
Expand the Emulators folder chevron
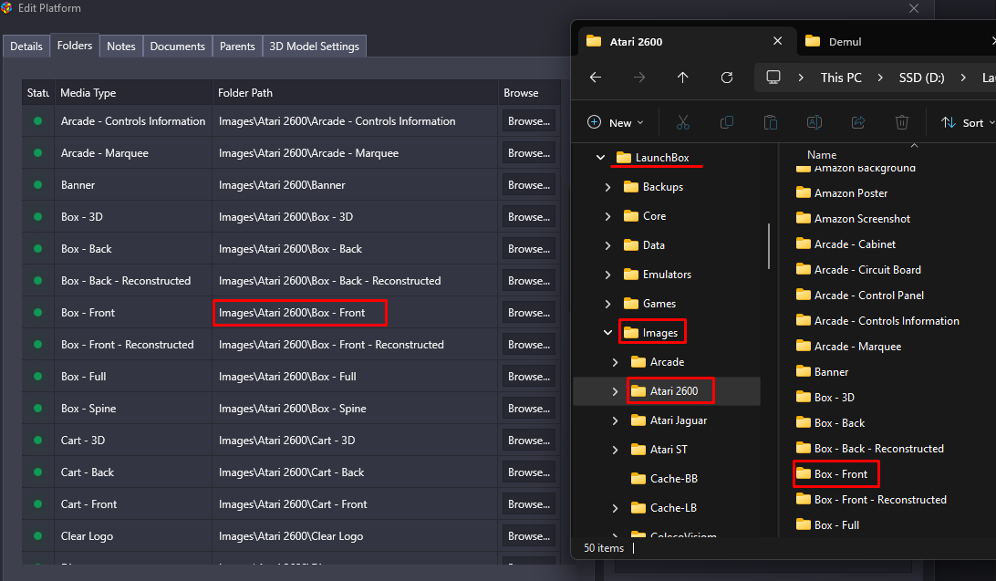coord(608,275)
